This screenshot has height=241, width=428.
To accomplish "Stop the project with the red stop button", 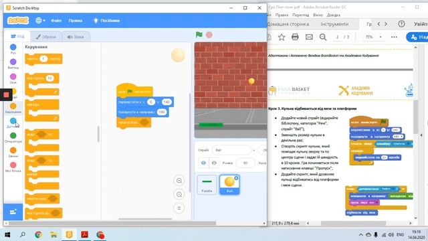I will [x=209, y=35].
